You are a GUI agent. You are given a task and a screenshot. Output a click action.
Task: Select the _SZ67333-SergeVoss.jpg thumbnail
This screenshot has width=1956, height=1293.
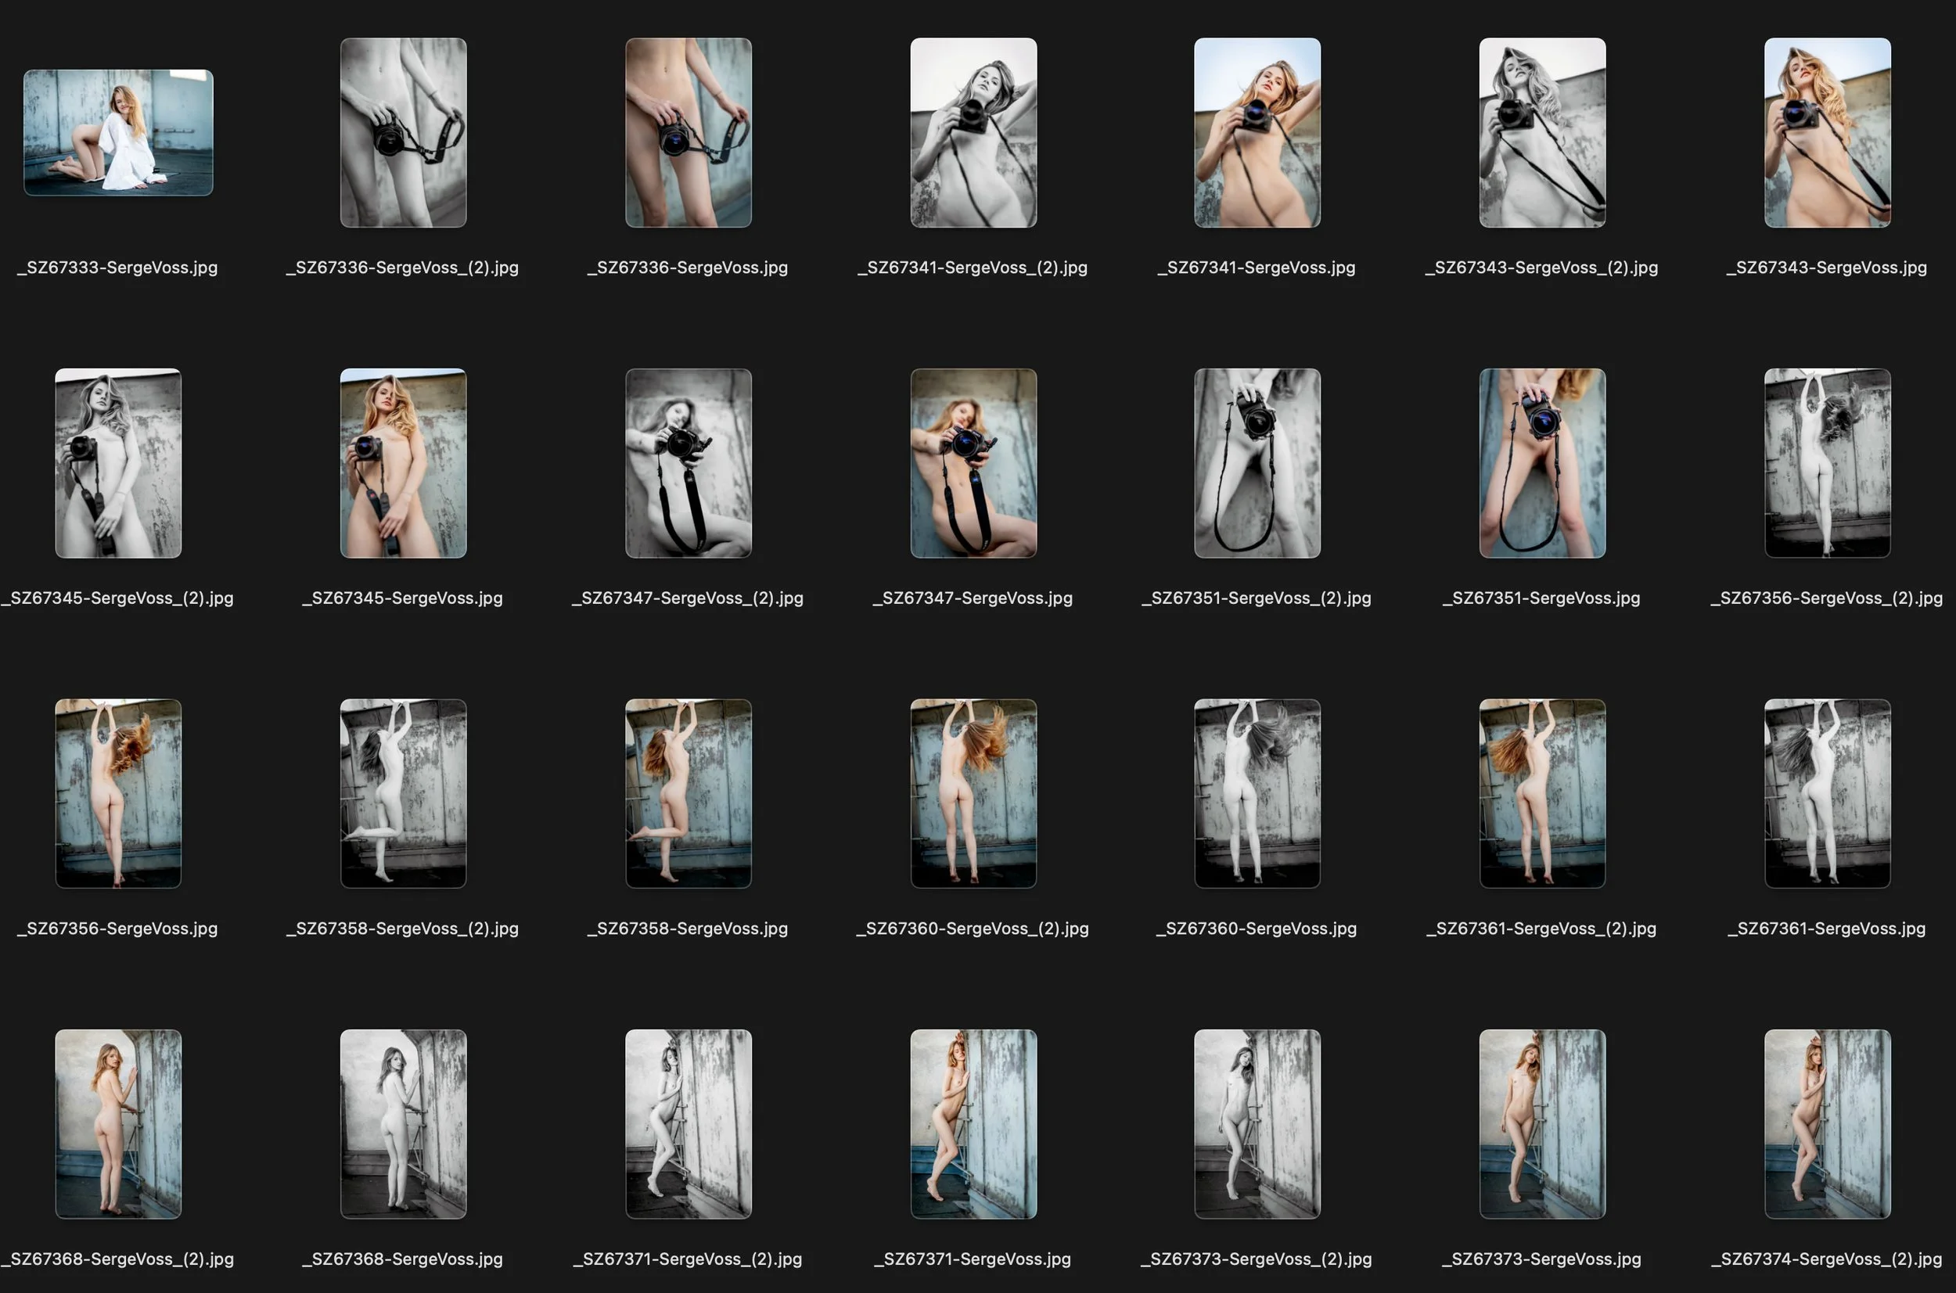click(x=117, y=132)
